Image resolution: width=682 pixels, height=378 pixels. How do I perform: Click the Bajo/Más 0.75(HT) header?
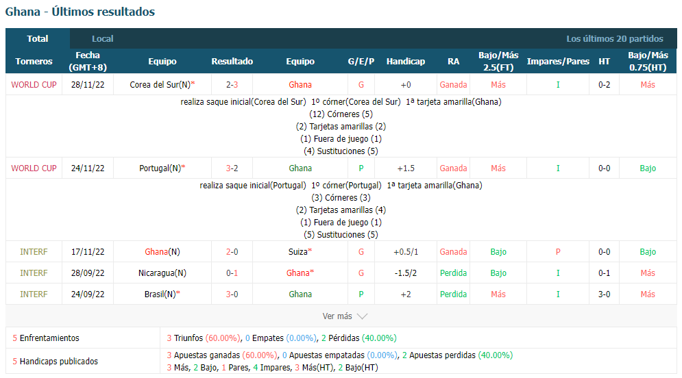pyautogui.click(x=648, y=61)
